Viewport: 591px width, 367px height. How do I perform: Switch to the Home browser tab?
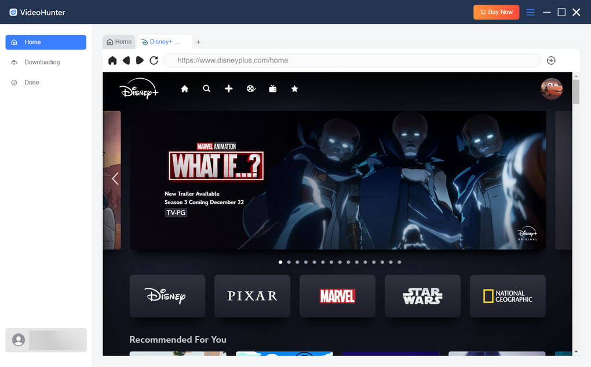coord(119,42)
